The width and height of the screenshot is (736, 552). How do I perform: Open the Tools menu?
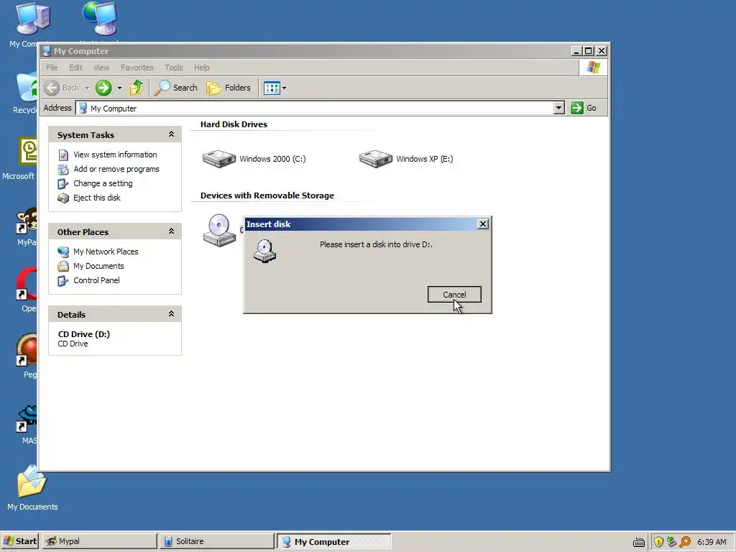[x=174, y=68]
